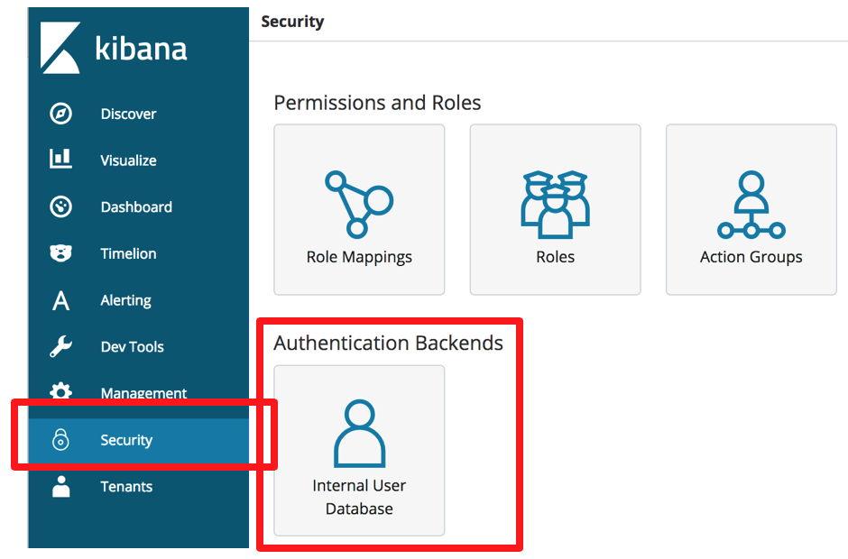This screenshot has height=559, width=848.
Task: Click the Kibana logo
Action: coord(108,49)
